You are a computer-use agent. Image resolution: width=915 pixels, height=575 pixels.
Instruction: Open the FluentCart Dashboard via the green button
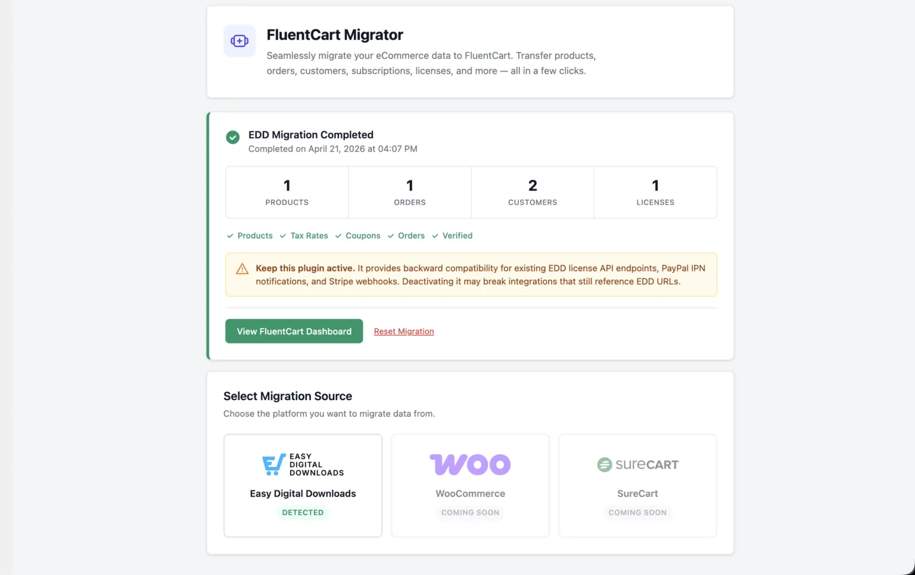(294, 332)
